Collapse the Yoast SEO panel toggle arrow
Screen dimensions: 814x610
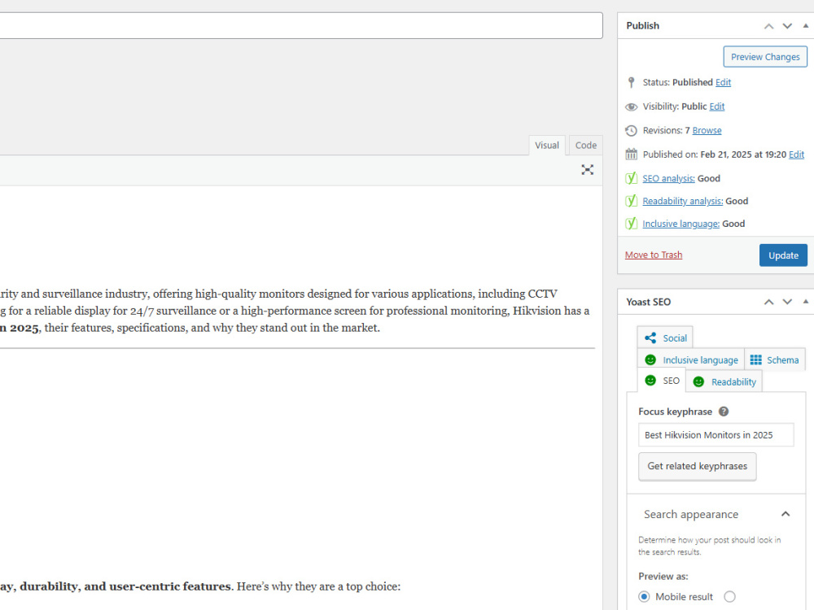click(x=806, y=302)
